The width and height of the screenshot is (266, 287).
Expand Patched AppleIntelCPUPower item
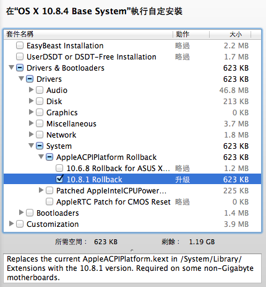41,190
